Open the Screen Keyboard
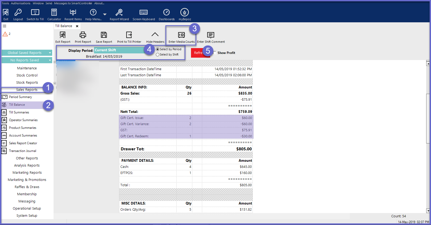Image resolution: width=431 pixels, height=225 pixels. (144, 12)
